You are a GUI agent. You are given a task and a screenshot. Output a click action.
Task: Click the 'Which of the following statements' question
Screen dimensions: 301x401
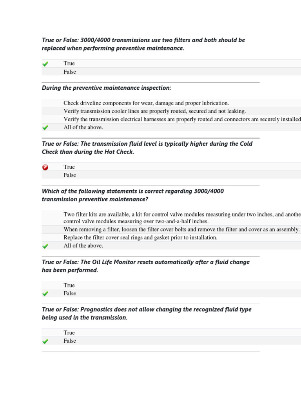coord(133,195)
